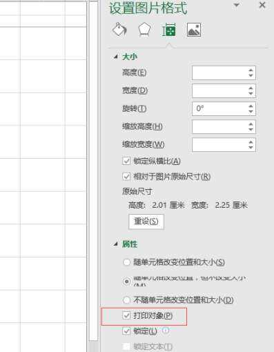Increase 缩放宽度(W) with the up spinner
This screenshot has height=352, width=274.
pyautogui.click(x=251, y=142)
